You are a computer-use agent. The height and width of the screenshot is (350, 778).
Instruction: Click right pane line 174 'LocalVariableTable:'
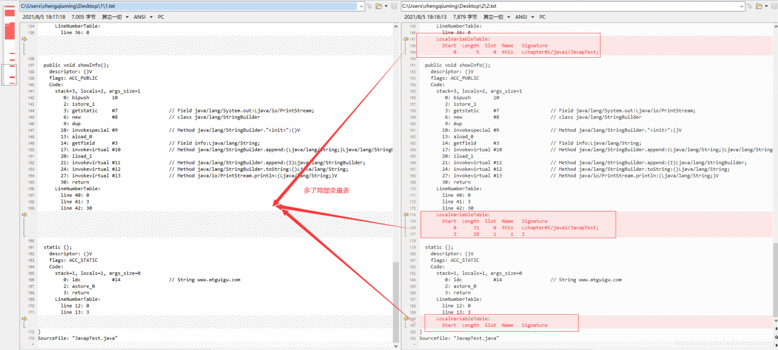[x=463, y=214]
